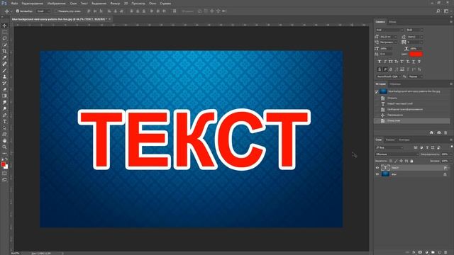This screenshot has height=255, width=454.
Task: Select the Brush tool
Action: click(4, 70)
